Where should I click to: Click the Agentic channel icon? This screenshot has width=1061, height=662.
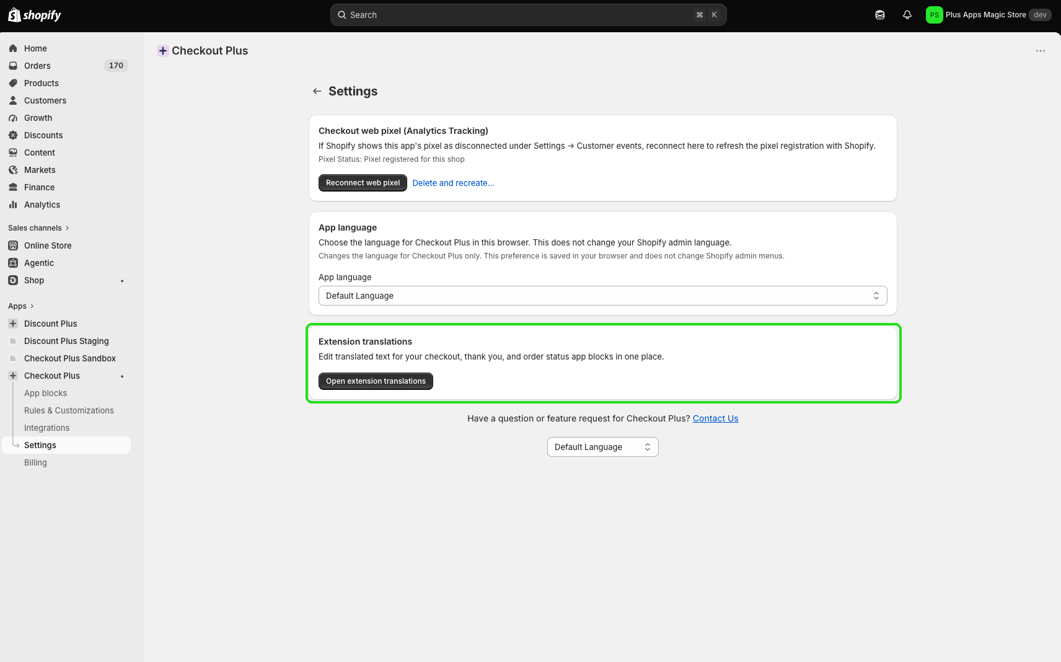[13, 263]
